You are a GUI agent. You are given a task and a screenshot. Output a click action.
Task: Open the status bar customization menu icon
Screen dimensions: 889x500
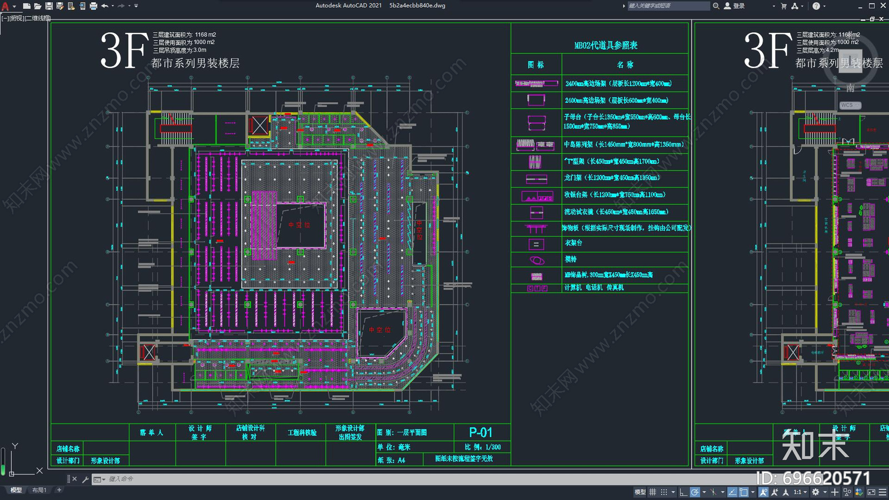pyautogui.click(x=882, y=492)
